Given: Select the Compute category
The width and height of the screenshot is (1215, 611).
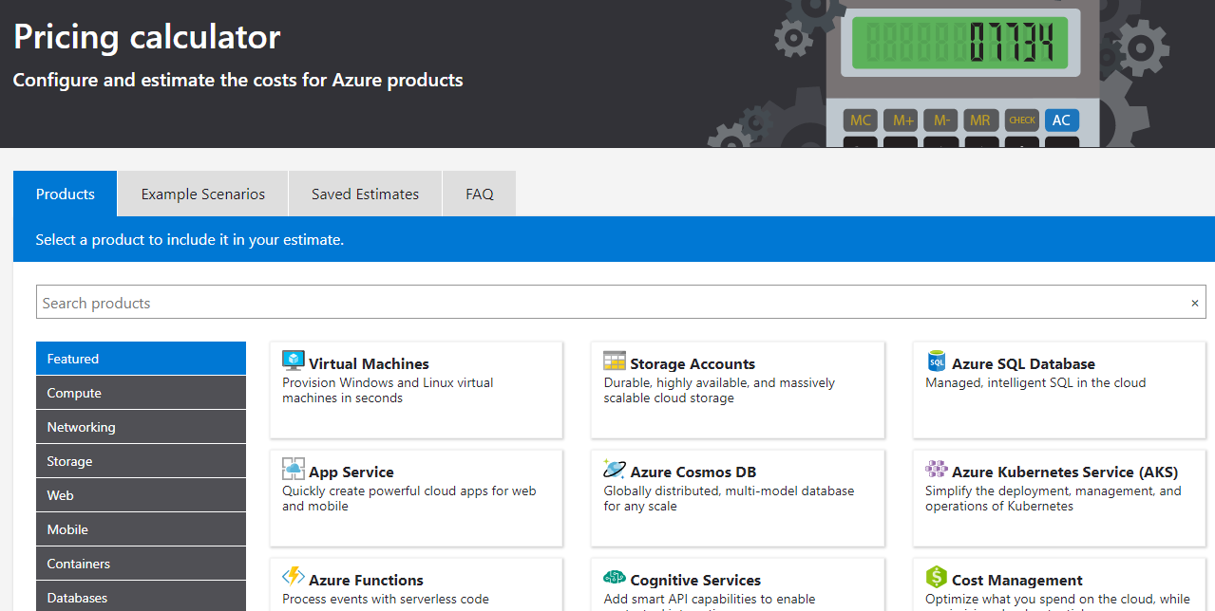Looking at the screenshot, I should (x=141, y=393).
